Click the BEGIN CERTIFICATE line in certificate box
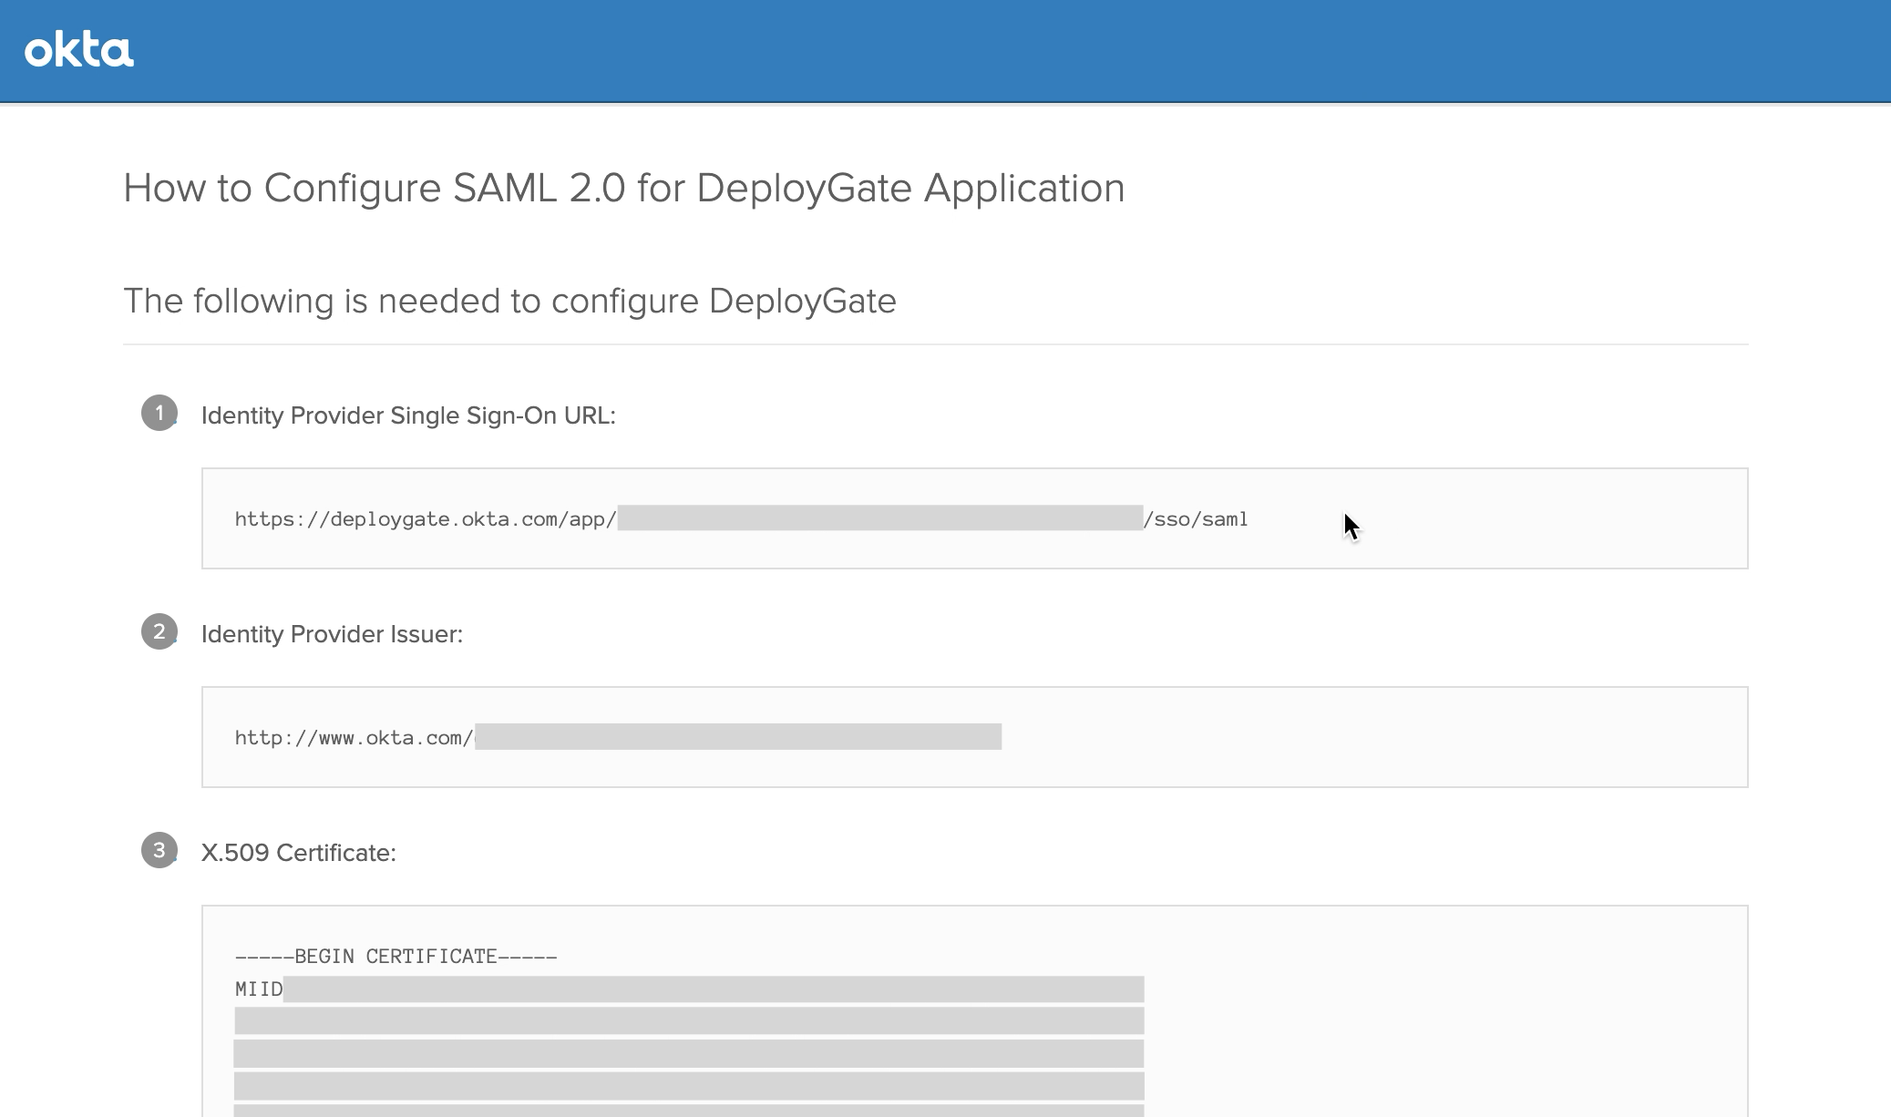The width and height of the screenshot is (1891, 1117). coord(396,956)
